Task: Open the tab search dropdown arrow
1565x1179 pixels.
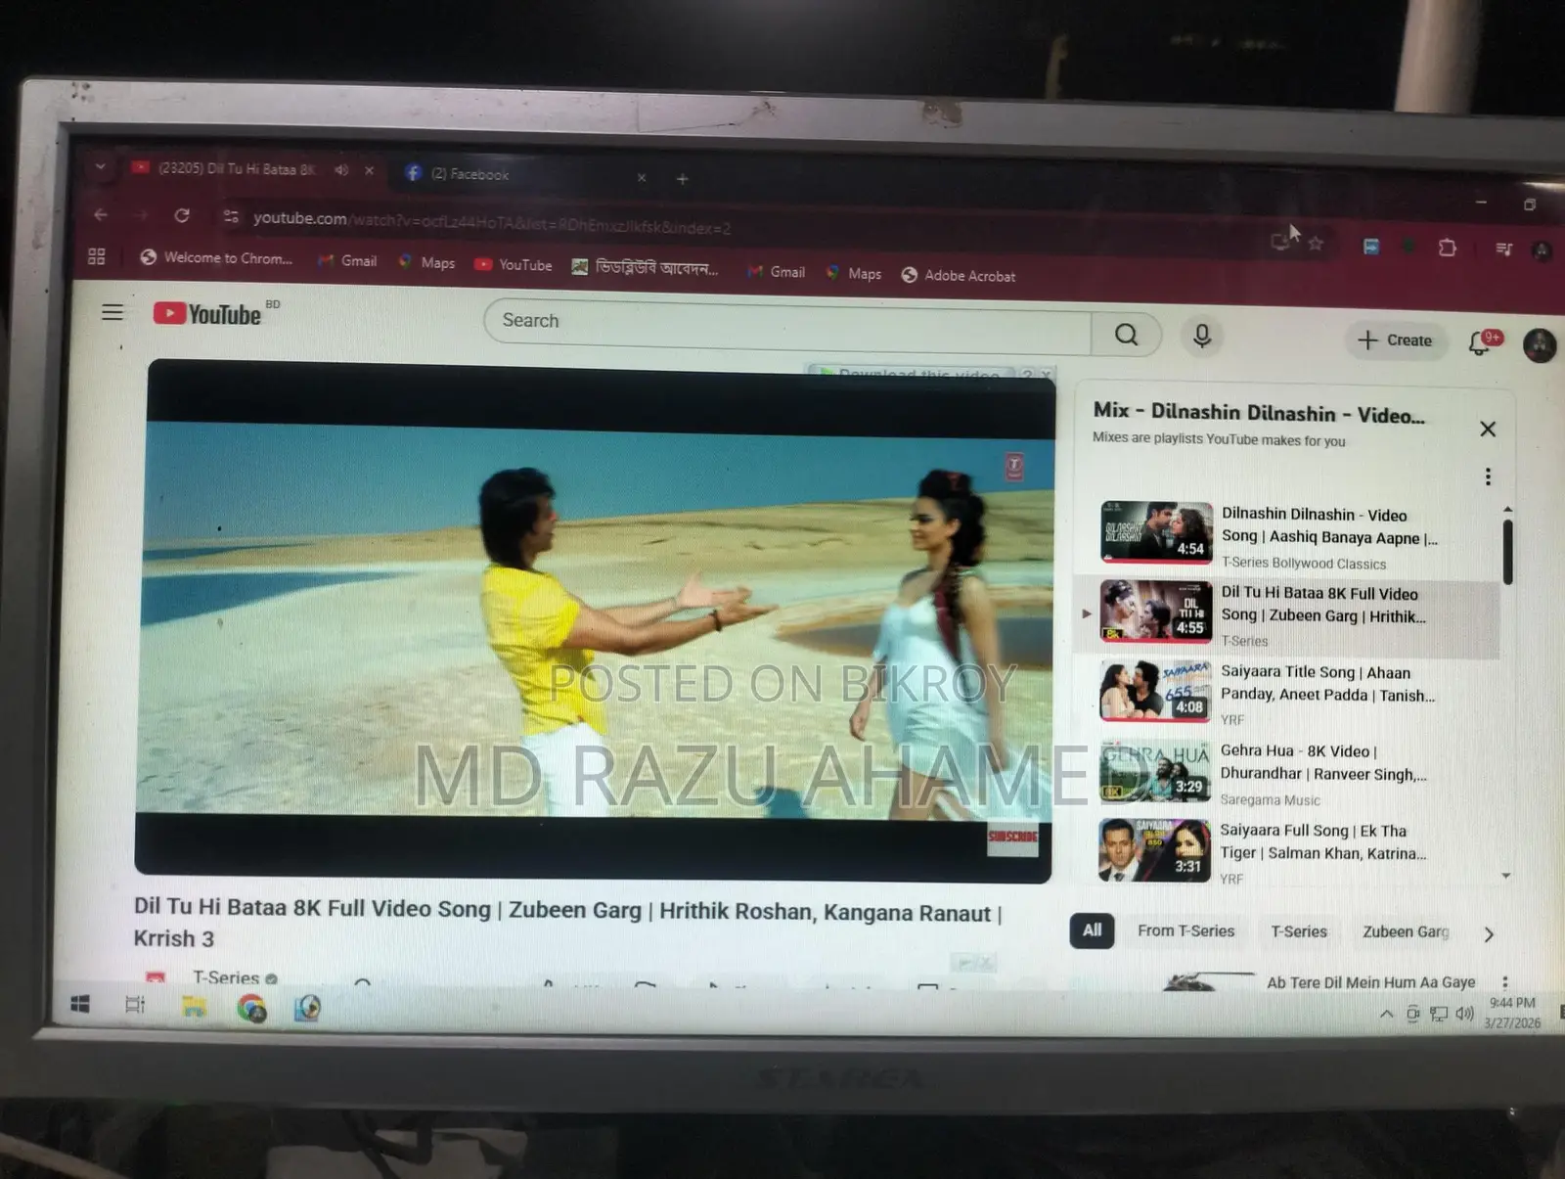Action: 100,166
